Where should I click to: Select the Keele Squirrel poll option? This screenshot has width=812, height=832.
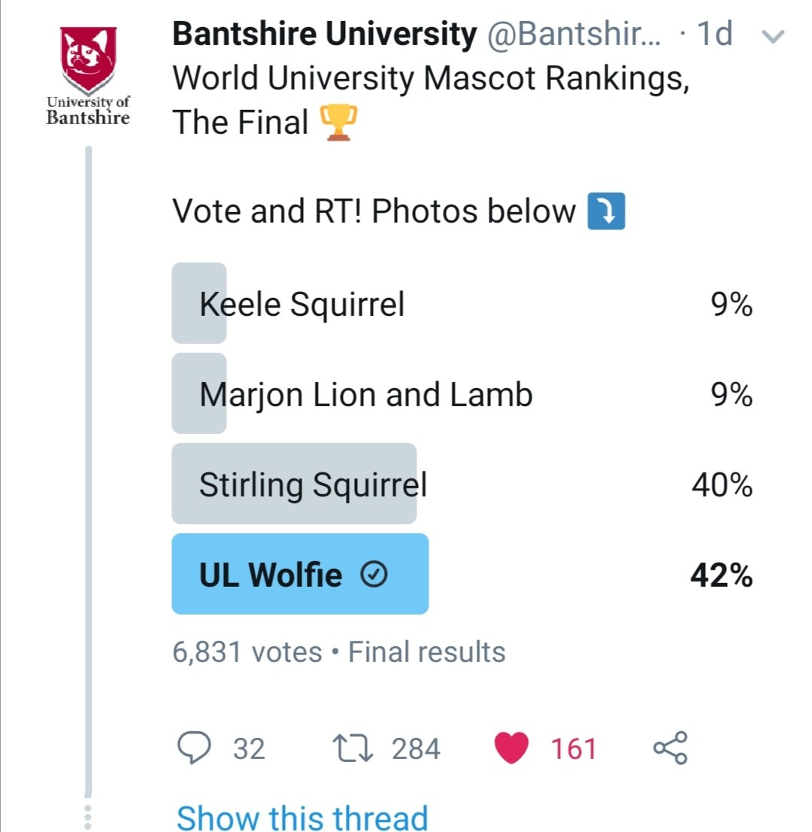pos(301,305)
